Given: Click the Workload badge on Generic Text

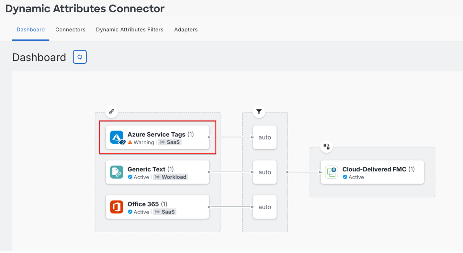Looking at the screenshot, I should click(x=171, y=177).
